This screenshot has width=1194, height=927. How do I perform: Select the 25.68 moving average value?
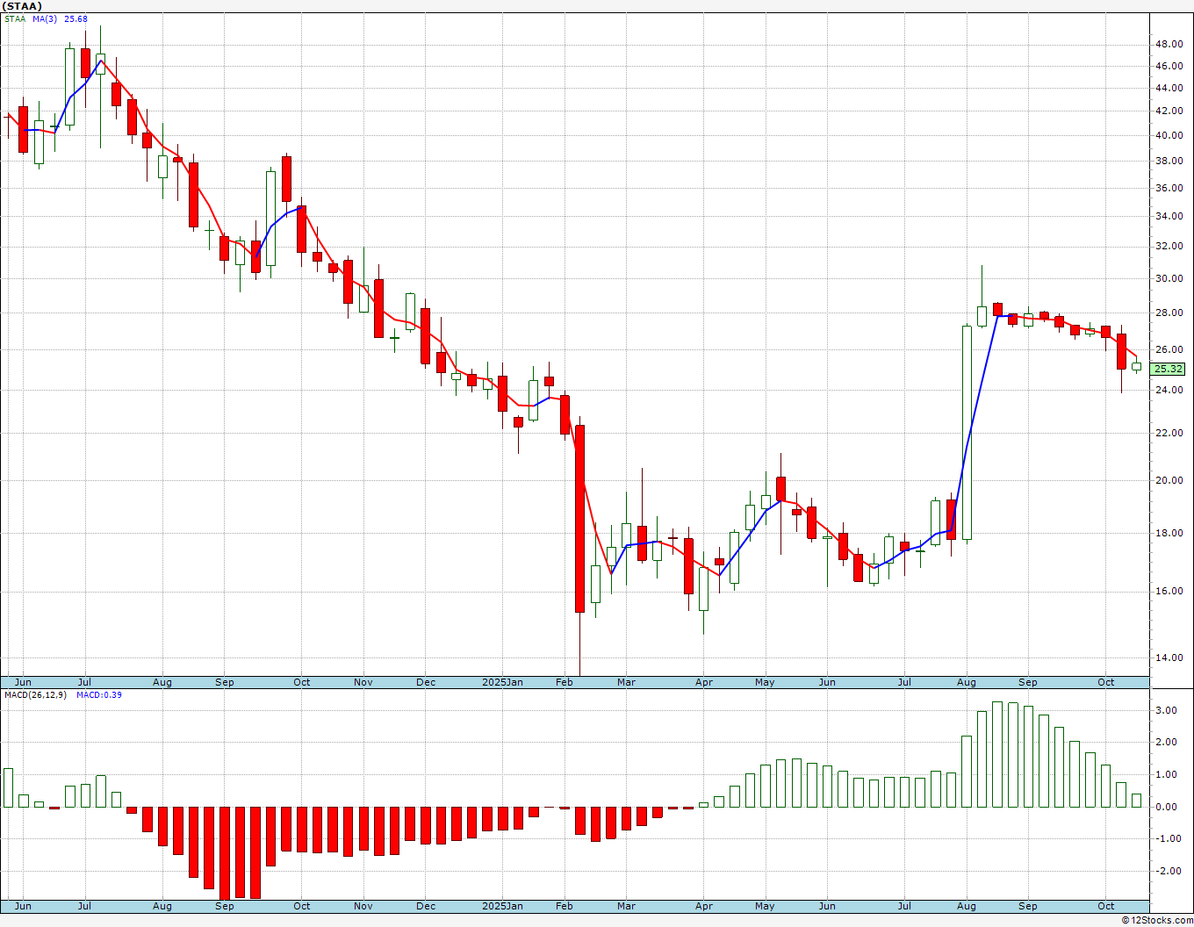(76, 18)
